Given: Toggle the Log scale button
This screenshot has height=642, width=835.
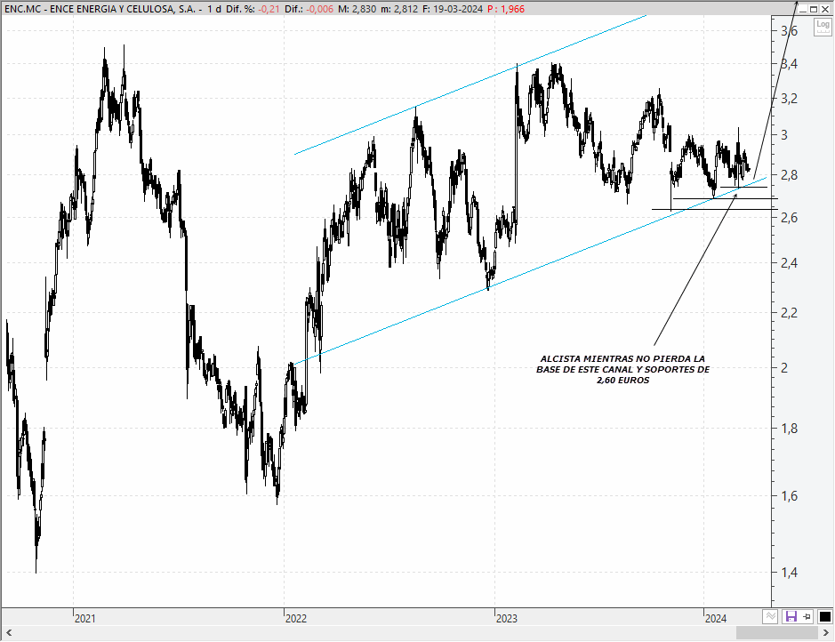Looking at the screenshot, I should pos(823,27).
